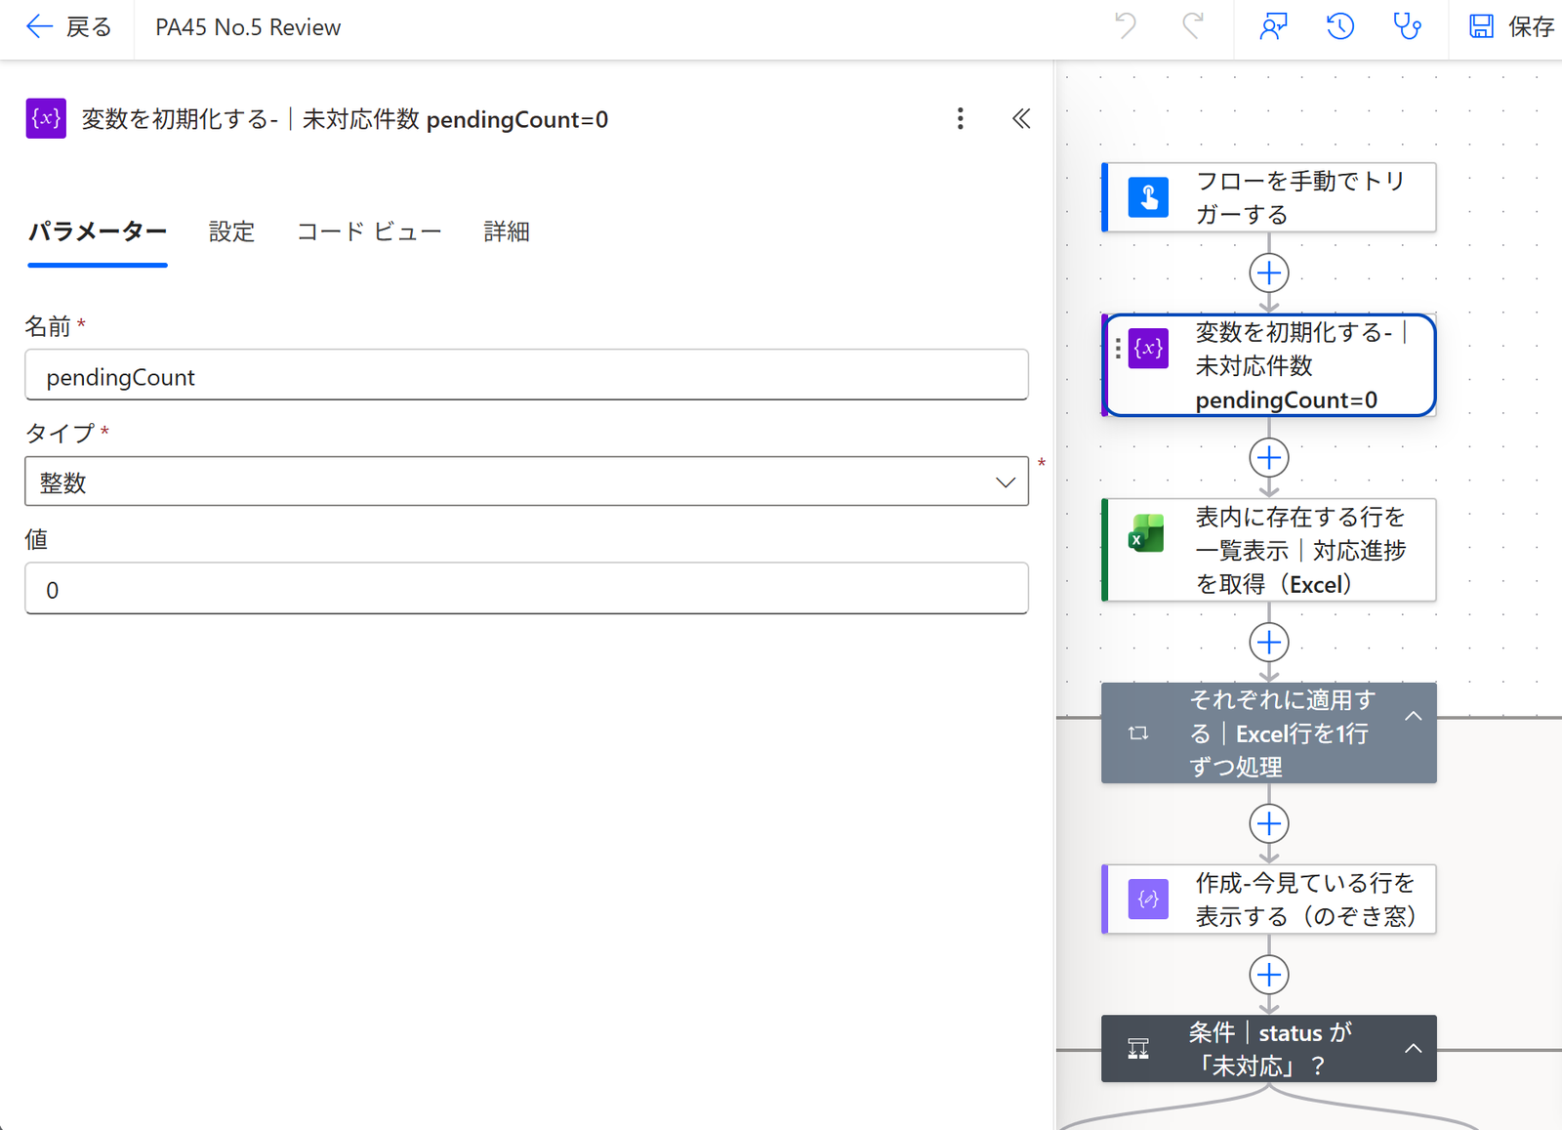Add step below the initialize variable card
Screen dimensions: 1562x1130
1269,457
